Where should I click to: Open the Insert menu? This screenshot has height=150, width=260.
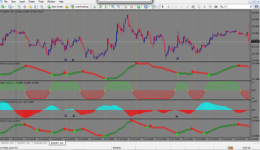coord(22,2)
